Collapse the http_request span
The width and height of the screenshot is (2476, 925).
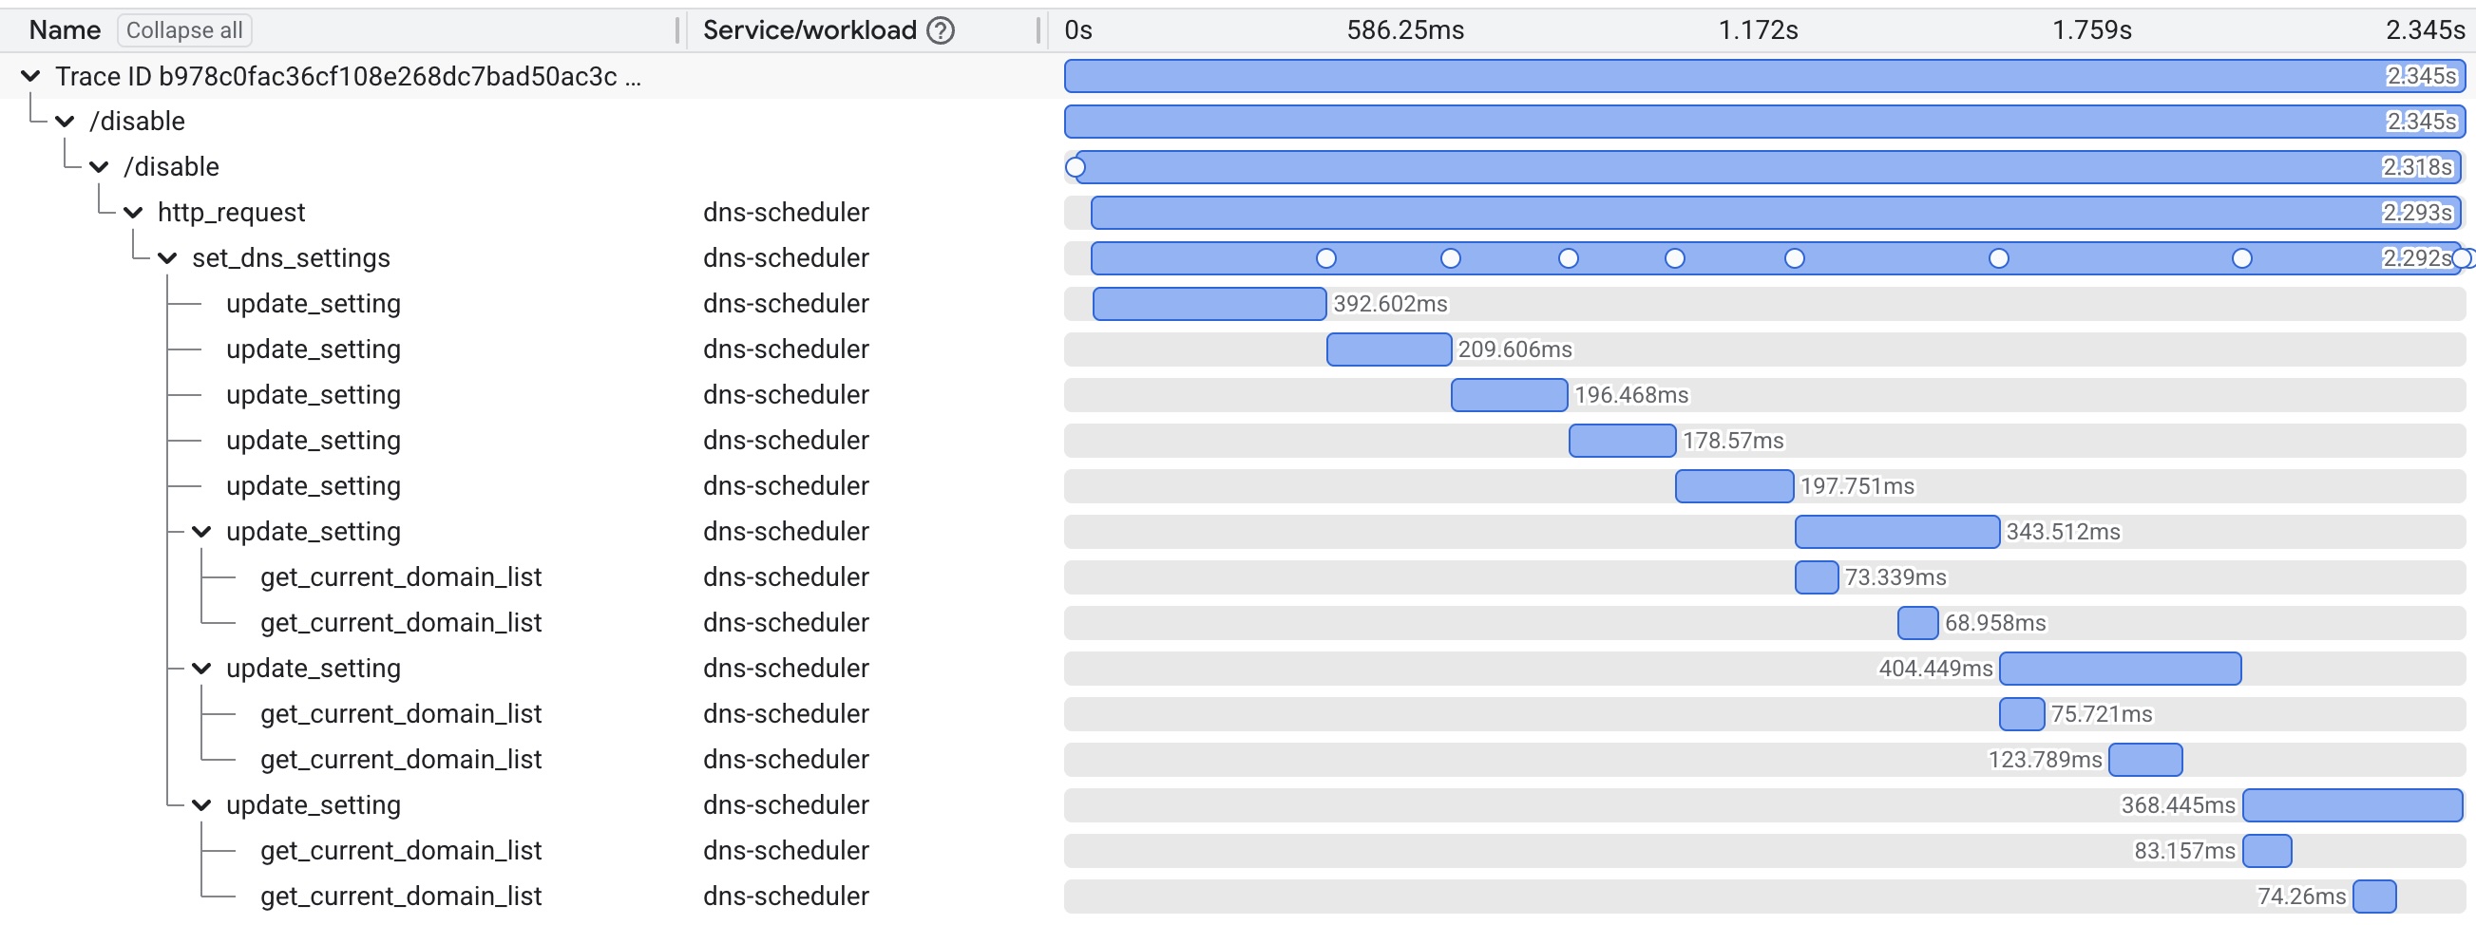click(x=134, y=213)
